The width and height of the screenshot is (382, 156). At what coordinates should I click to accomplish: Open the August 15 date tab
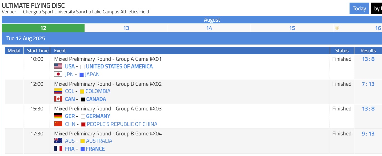tap(292, 28)
